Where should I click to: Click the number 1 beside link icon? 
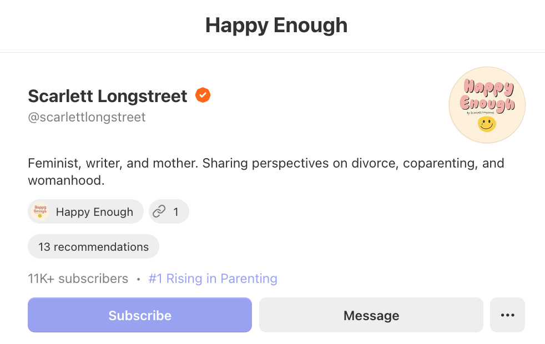(x=176, y=211)
